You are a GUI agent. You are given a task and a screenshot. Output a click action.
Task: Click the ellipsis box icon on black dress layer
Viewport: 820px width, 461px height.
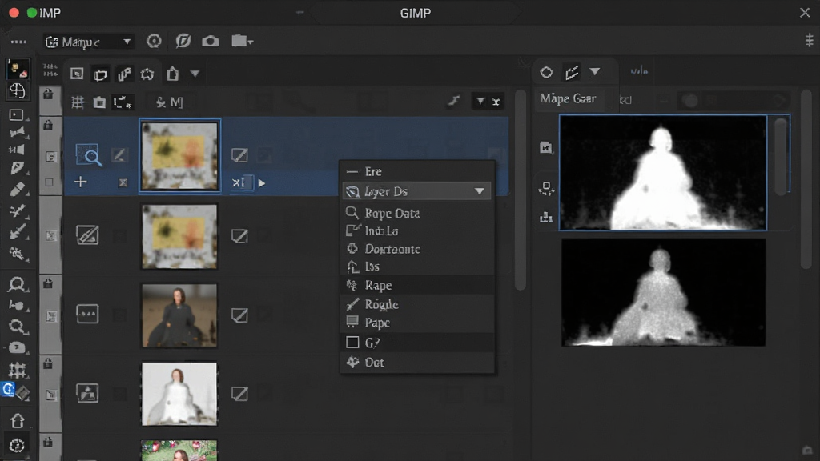pos(87,314)
